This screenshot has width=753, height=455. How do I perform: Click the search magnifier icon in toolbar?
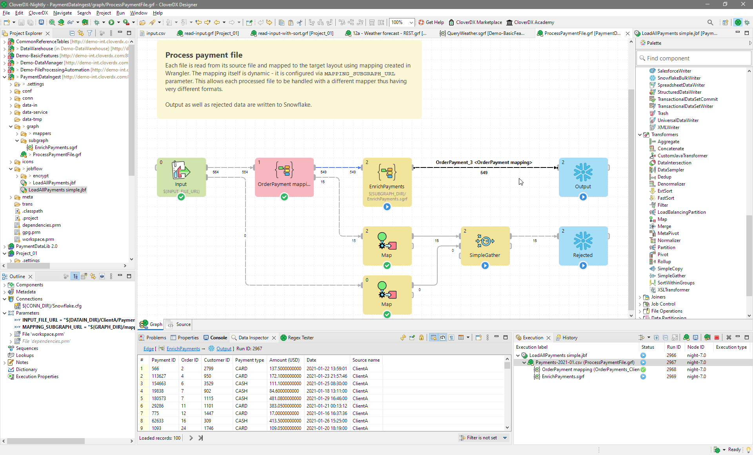(710, 22)
